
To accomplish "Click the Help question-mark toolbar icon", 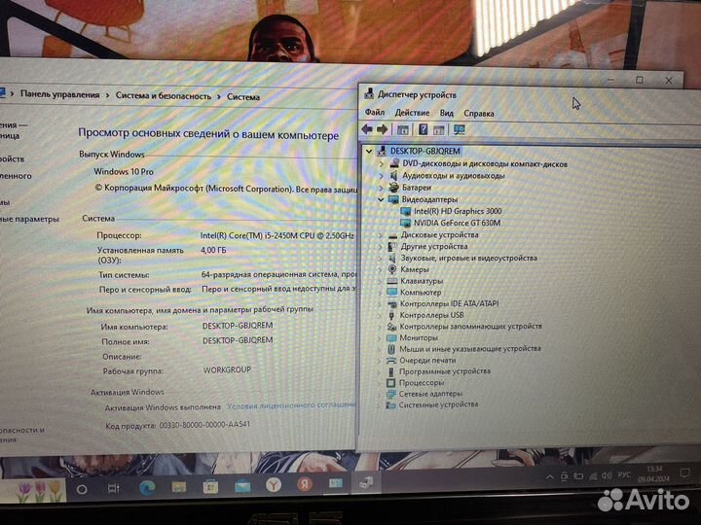I will coord(423,129).
